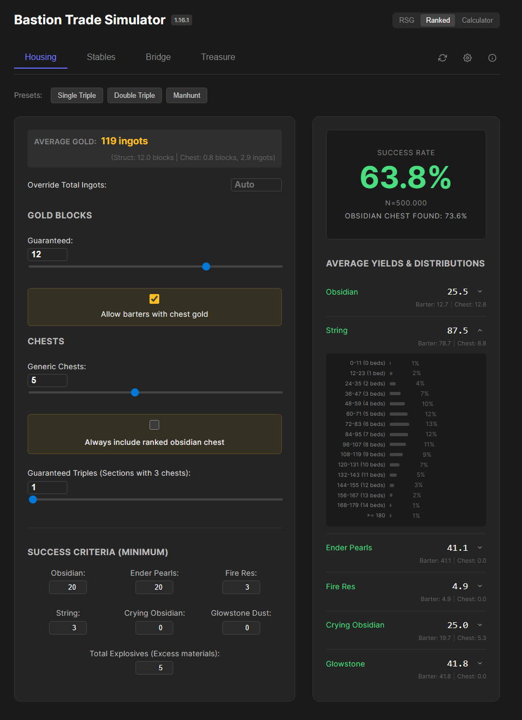The image size is (522, 720).
Task: Expand the Glowstone distribution chevron
Action: 480,664
